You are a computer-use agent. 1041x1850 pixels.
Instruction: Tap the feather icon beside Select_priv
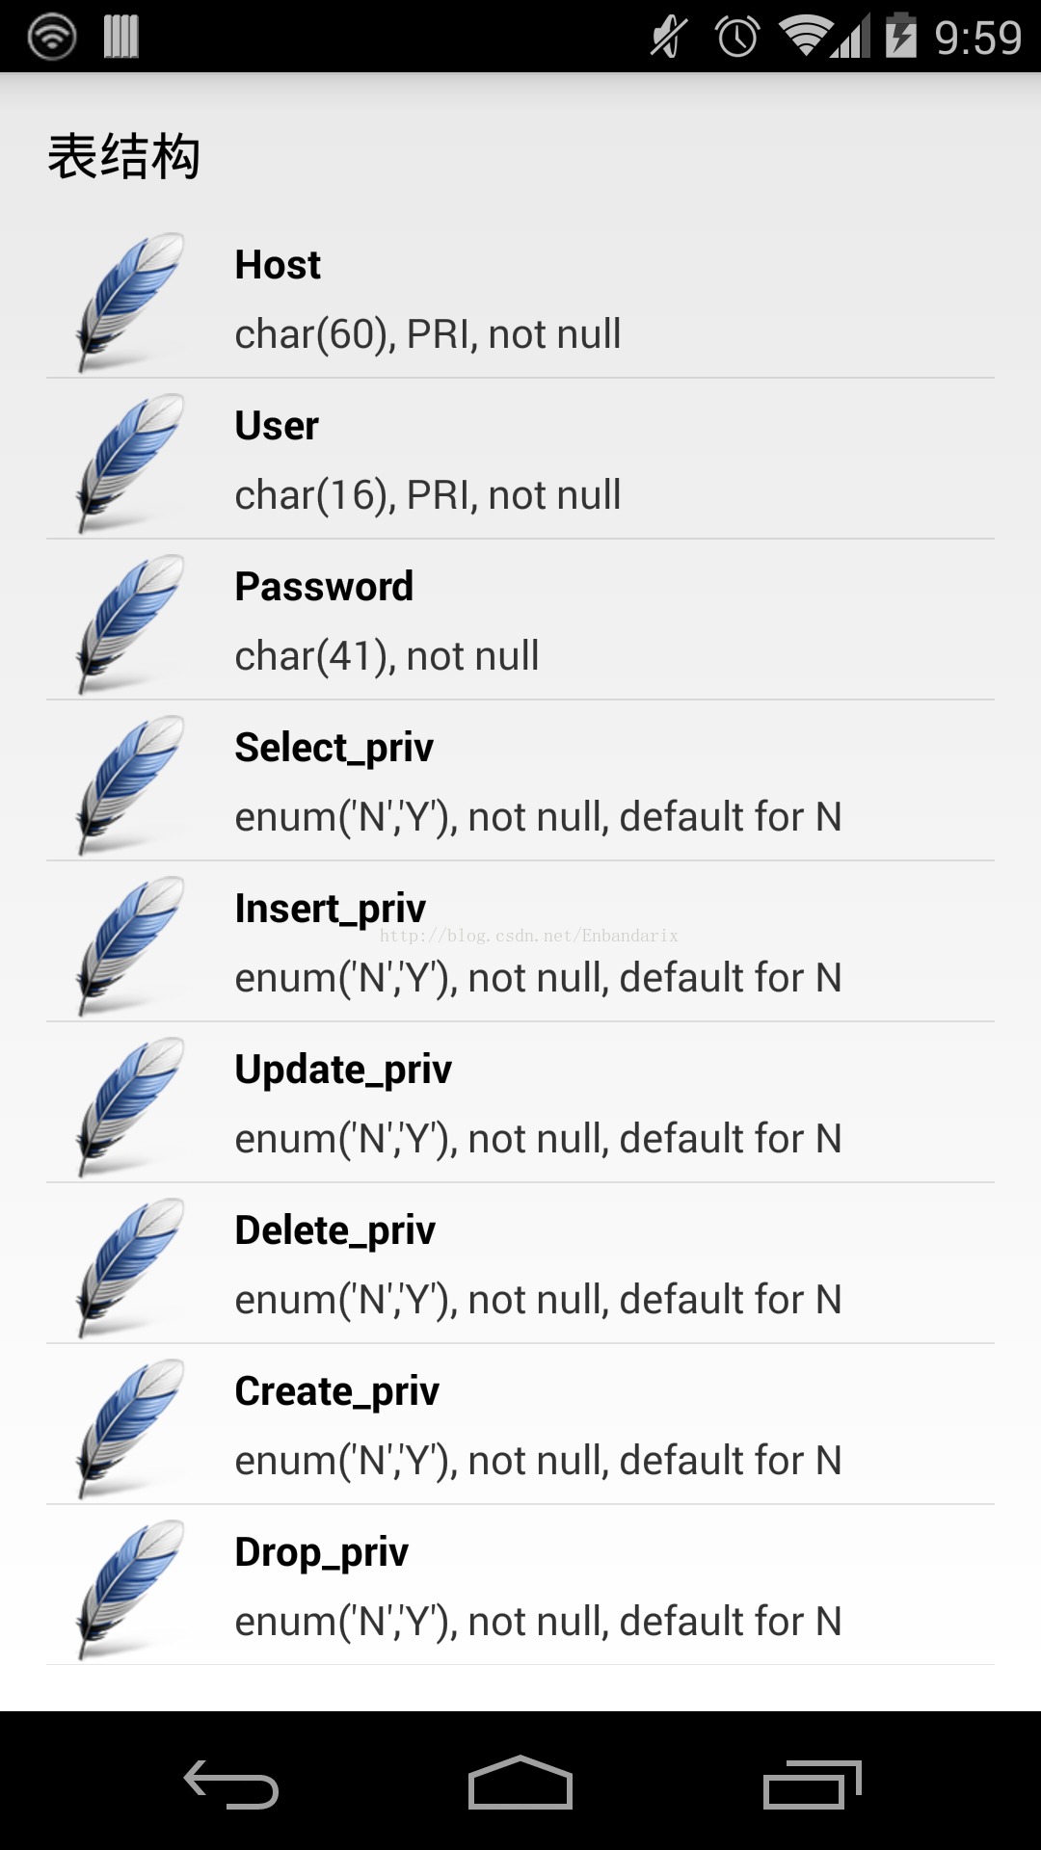[x=130, y=783]
